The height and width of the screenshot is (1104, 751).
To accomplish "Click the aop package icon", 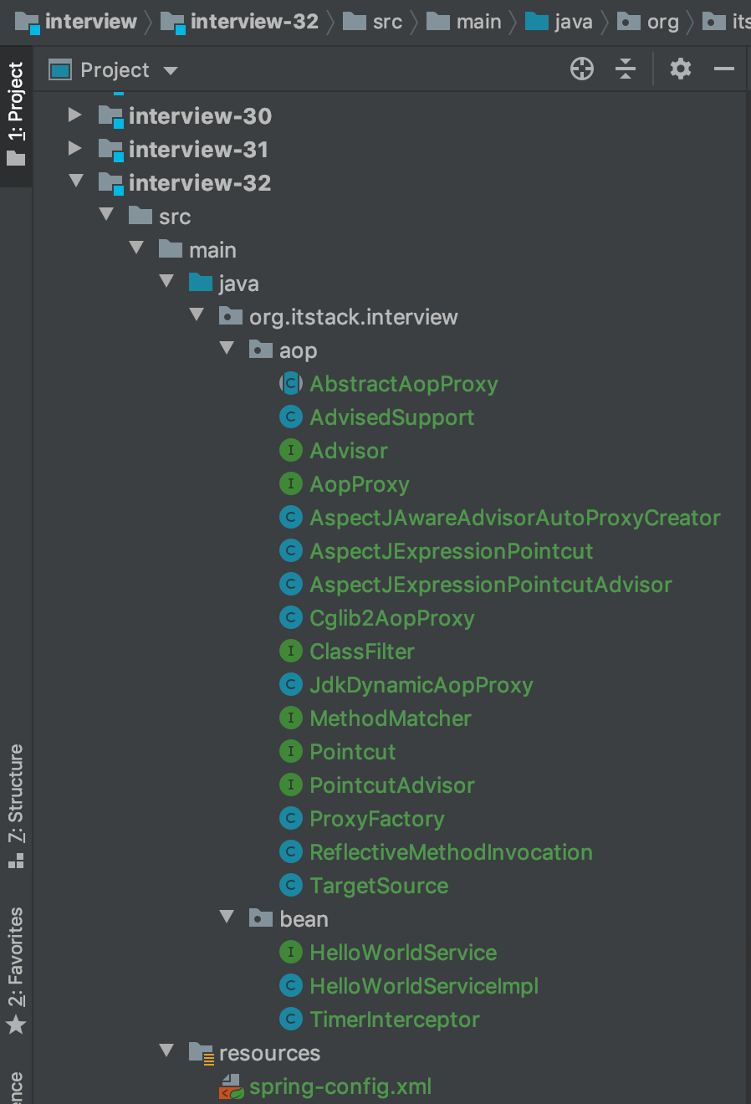I will (261, 350).
